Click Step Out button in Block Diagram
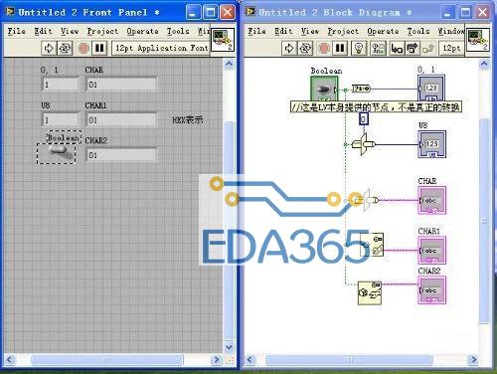The image size is (497, 374). click(428, 49)
